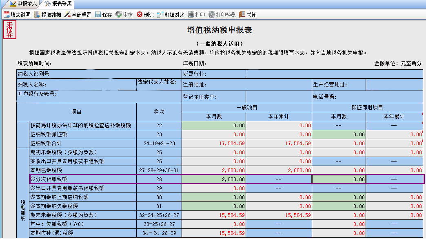Image resolution: width=426 pixels, height=239 pixels.
Task: Click row 24 本年累计 value 17,504.59
Action: point(298,144)
